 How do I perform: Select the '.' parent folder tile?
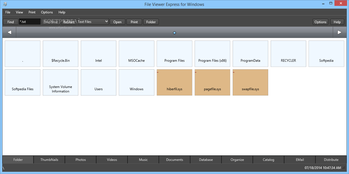pyautogui.click(x=23, y=54)
